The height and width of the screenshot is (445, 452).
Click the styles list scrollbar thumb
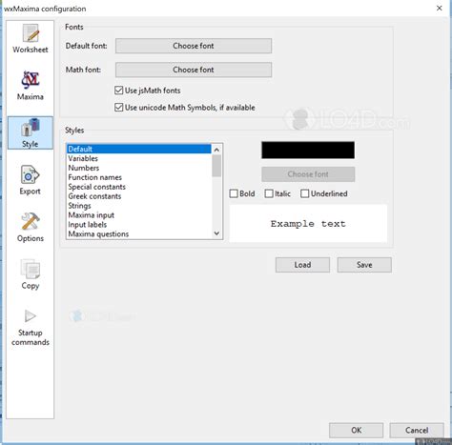[x=216, y=166]
